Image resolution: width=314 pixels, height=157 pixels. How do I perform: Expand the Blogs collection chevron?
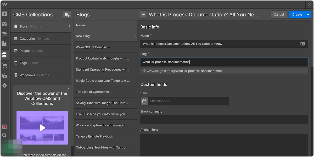point(69,26)
